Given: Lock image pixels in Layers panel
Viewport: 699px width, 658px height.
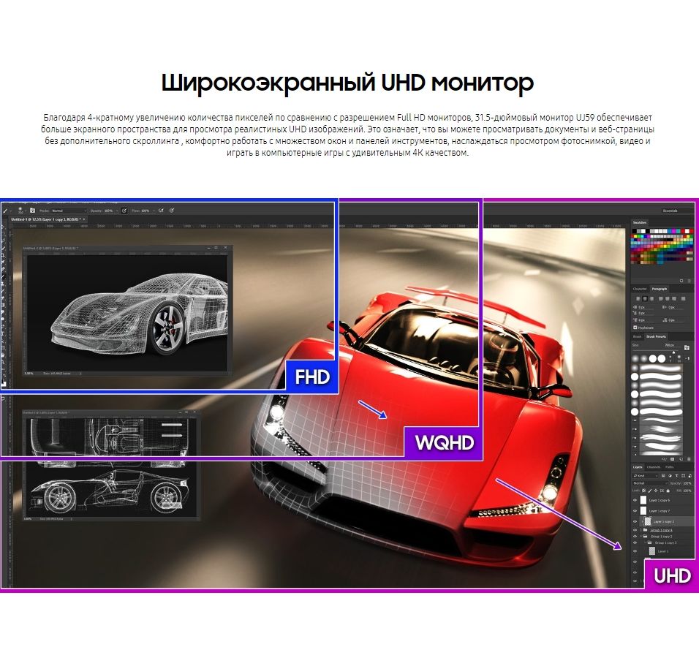Looking at the screenshot, I should click(x=649, y=491).
